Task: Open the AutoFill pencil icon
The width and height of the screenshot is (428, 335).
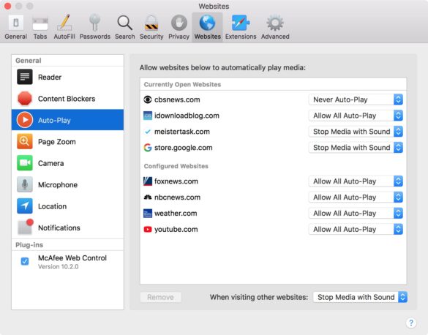Action: coord(64,23)
